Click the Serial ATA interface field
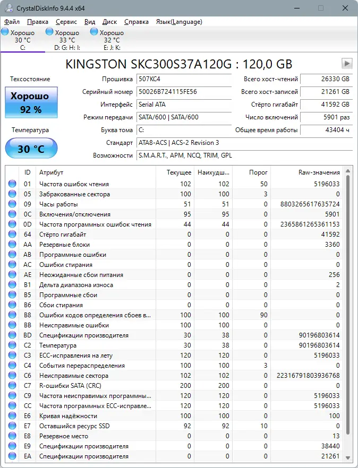The image size is (358, 468). click(184, 105)
